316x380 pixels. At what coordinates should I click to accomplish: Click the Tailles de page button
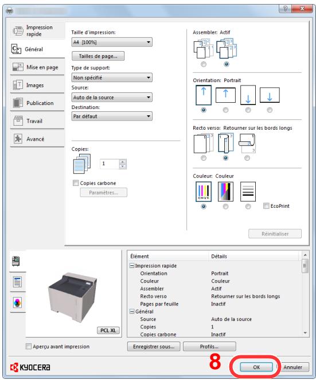pos(98,56)
